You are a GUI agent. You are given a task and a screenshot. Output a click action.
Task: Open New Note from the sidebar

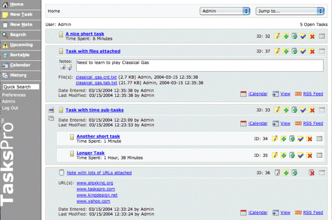21,25
